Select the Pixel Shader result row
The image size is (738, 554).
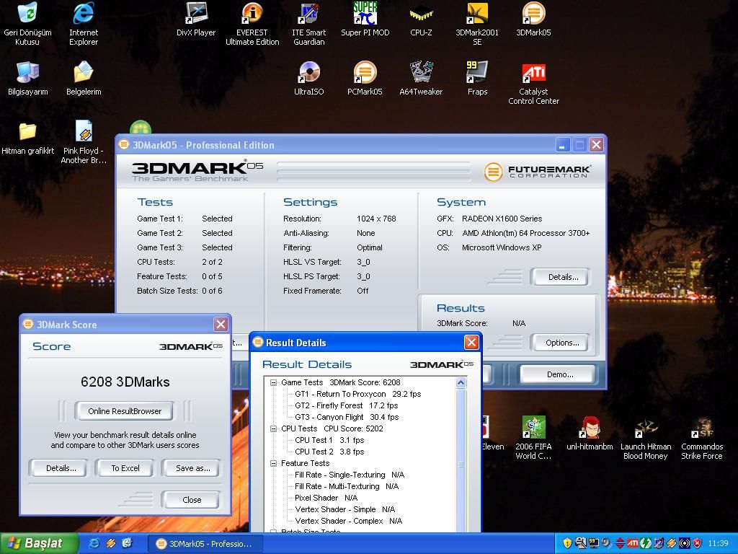tap(326, 498)
